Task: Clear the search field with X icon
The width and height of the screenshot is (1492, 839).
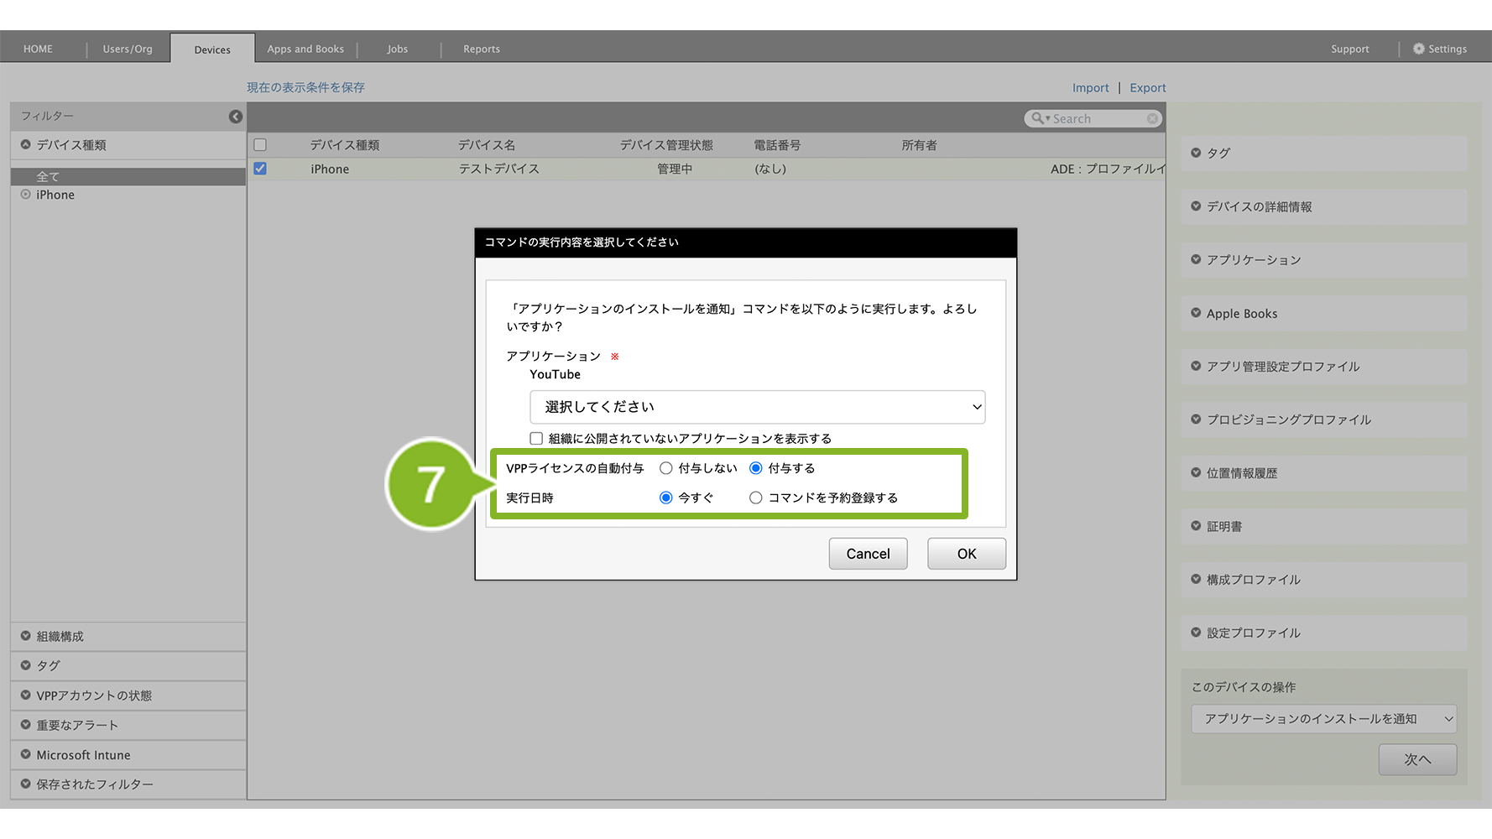Action: pyautogui.click(x=1153, y=119)
